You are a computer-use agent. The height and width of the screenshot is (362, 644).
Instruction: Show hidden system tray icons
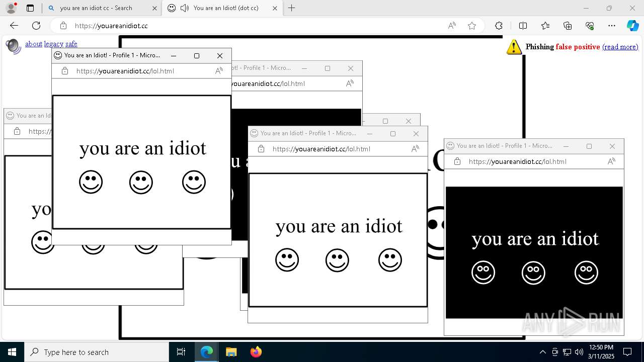click(542, 352)
